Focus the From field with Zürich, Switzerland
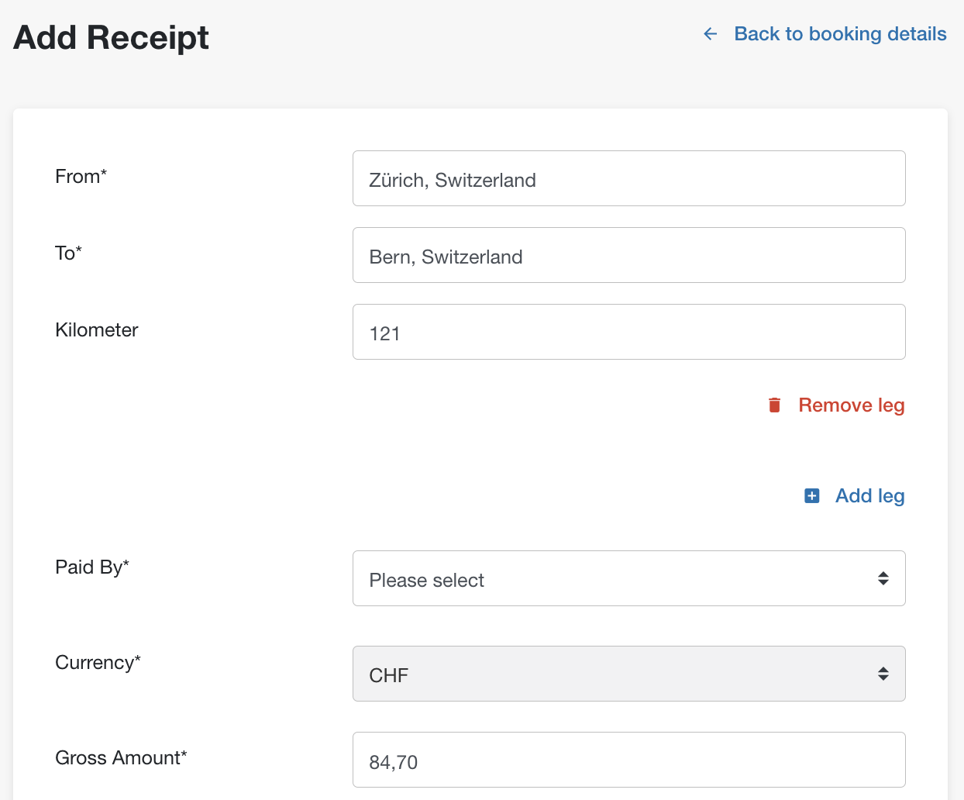Viewport: 964px width, 800px height. [x=628, y=178]
